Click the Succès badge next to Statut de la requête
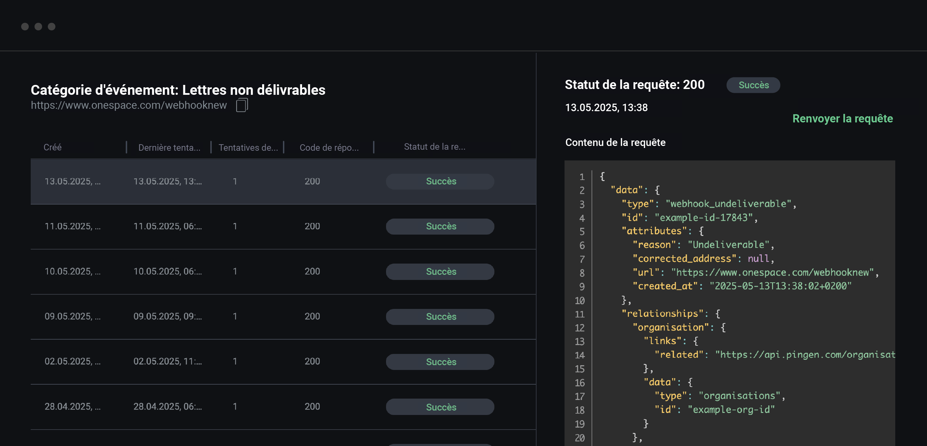This screenshot has height=446, width=927. click(x=753, y=85)
